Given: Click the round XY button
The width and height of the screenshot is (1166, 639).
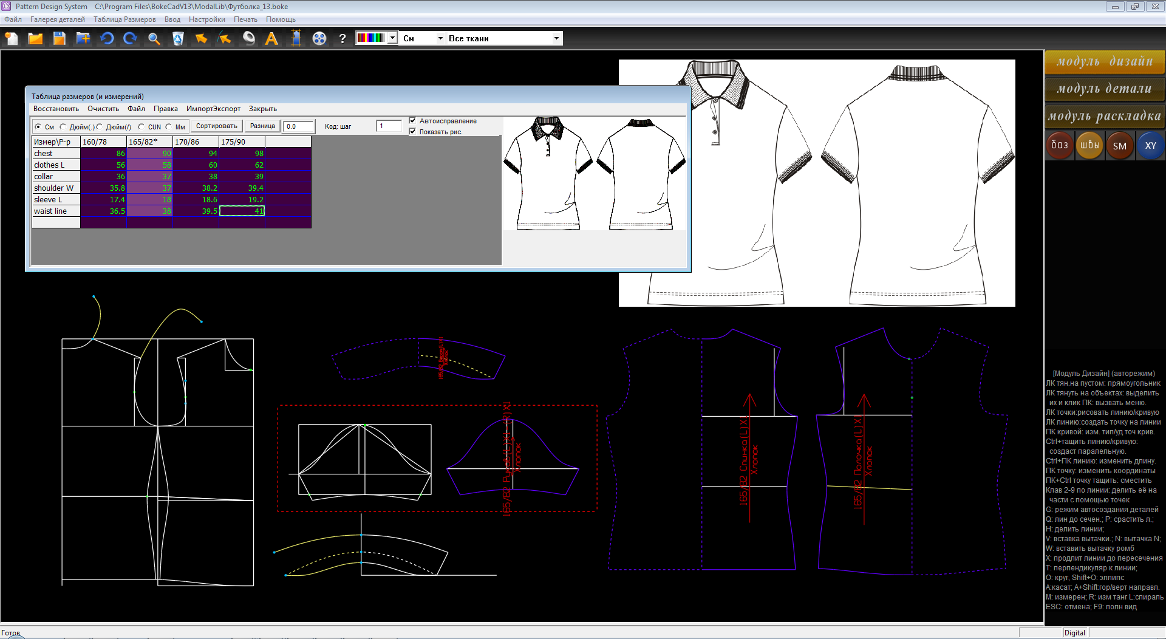Looking at the screenshot, I should (x=1150, y=146).
